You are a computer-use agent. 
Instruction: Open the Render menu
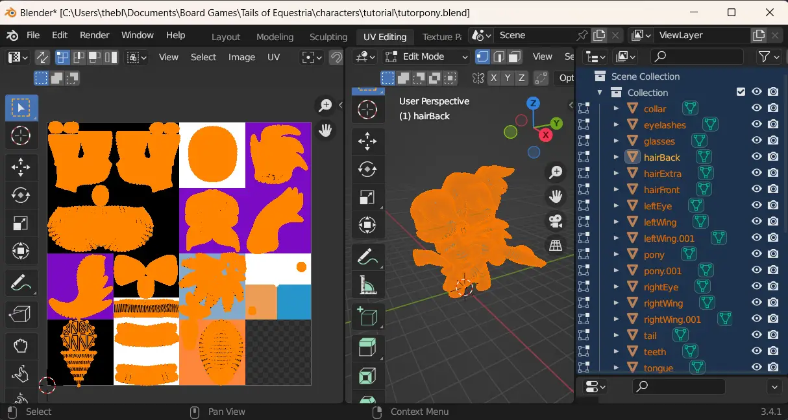click(94, 35)
